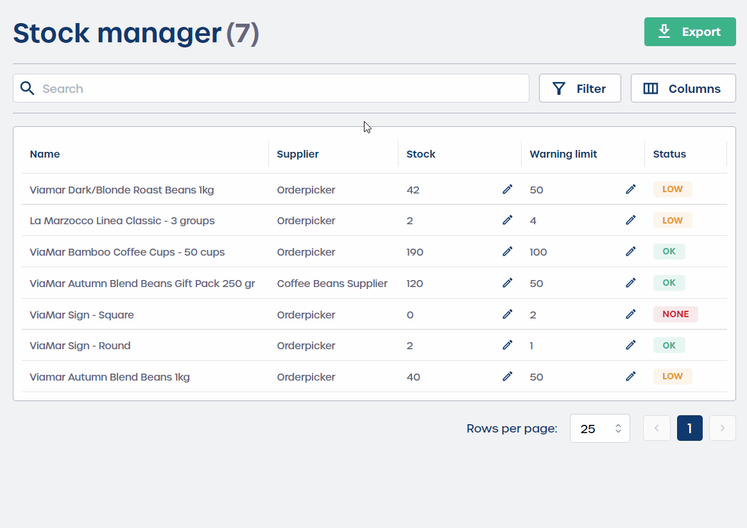Click stock value 120
This screenshot has height=528, width=747.
coord(415,283)
